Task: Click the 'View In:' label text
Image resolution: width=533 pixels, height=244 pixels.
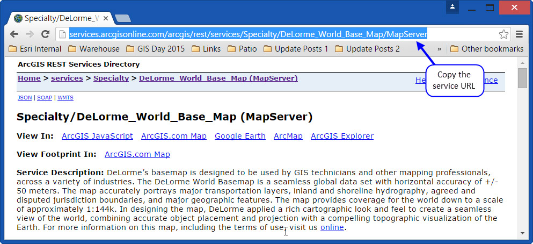Action: tap(35, 136)
